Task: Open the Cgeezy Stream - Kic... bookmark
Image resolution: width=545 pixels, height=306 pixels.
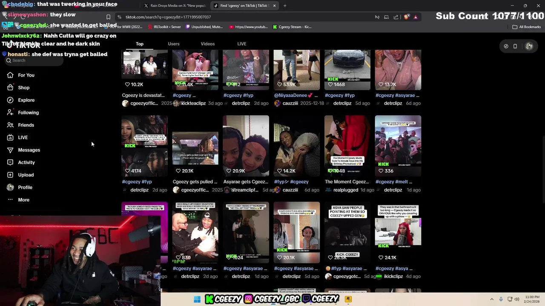Action: pos(292,27)
